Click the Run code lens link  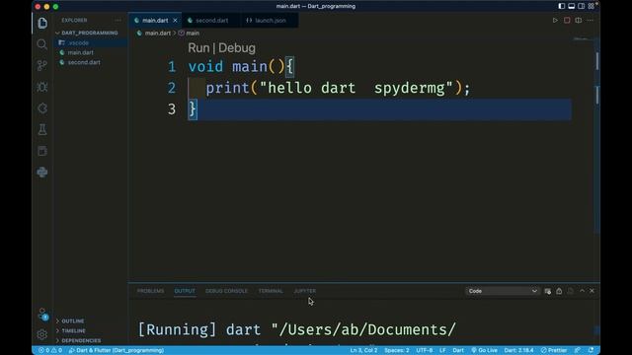click(198, 48)
